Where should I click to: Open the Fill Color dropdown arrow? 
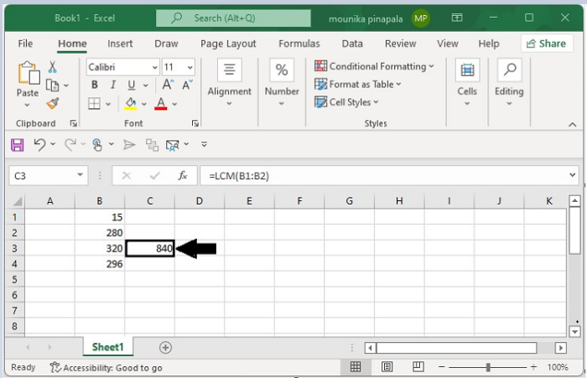(144, 104)
